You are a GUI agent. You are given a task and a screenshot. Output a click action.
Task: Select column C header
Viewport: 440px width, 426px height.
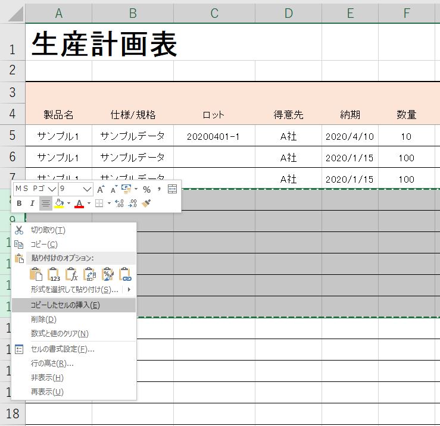tap(214, 13)
